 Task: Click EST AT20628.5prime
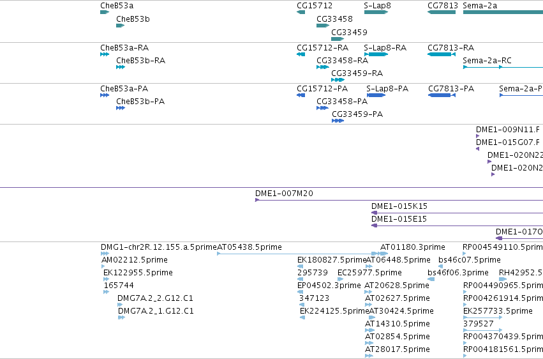click(x=397, y=286)
